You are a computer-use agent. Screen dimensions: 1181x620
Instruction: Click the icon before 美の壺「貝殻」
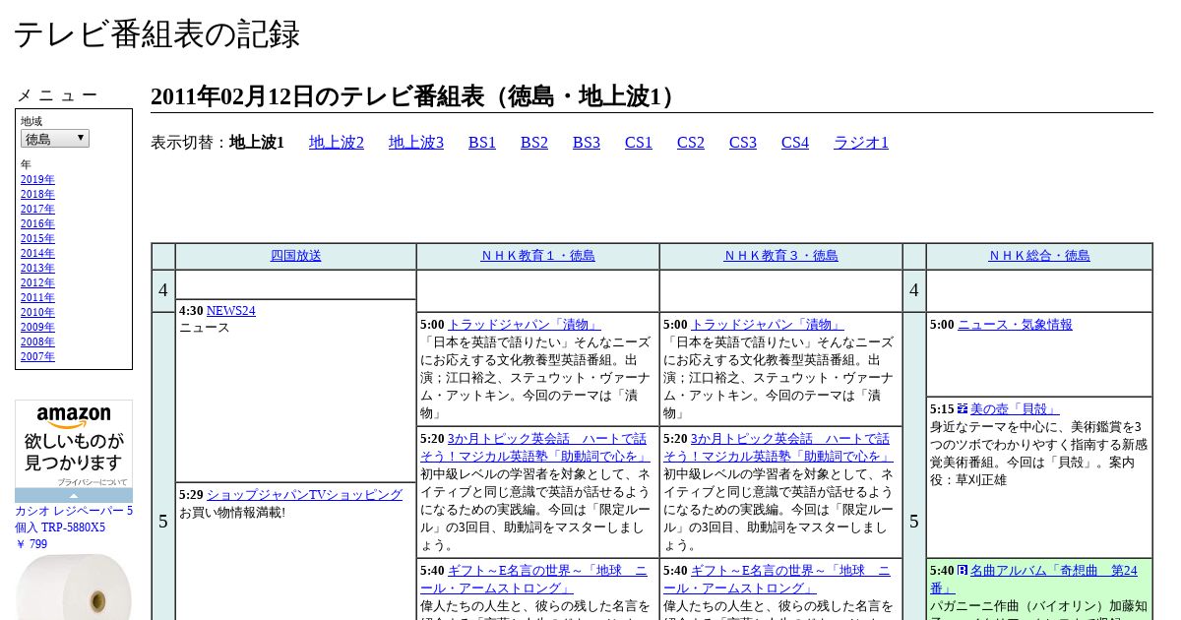coord(963,408)
